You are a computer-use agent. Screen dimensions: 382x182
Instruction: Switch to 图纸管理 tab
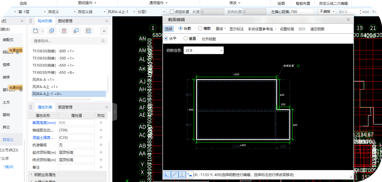click(x=65, y=21)
